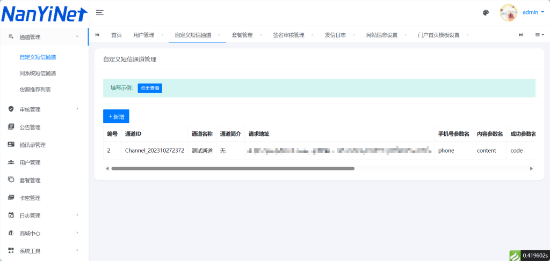Click the content parameter cell
The width and height of the screenshot is (550, 261).
tap(490, 151)
